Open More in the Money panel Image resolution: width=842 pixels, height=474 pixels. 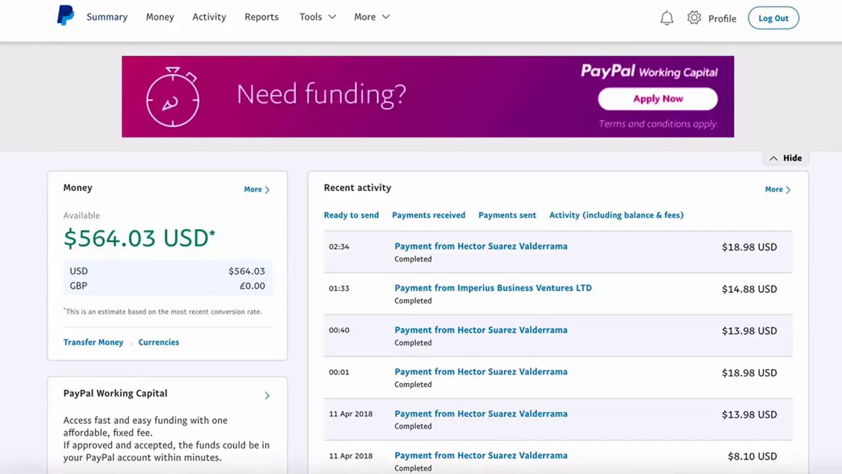point(257,190)
